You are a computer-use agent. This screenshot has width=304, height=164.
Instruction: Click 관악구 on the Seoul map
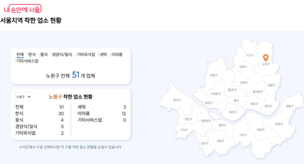point(220,141)
